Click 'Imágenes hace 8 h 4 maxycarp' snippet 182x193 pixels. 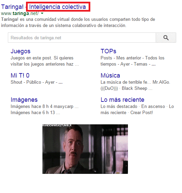(x=44, y=109)
